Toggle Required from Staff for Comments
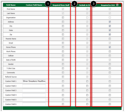This screenshot has width=125, height=112. click(63, 72)
